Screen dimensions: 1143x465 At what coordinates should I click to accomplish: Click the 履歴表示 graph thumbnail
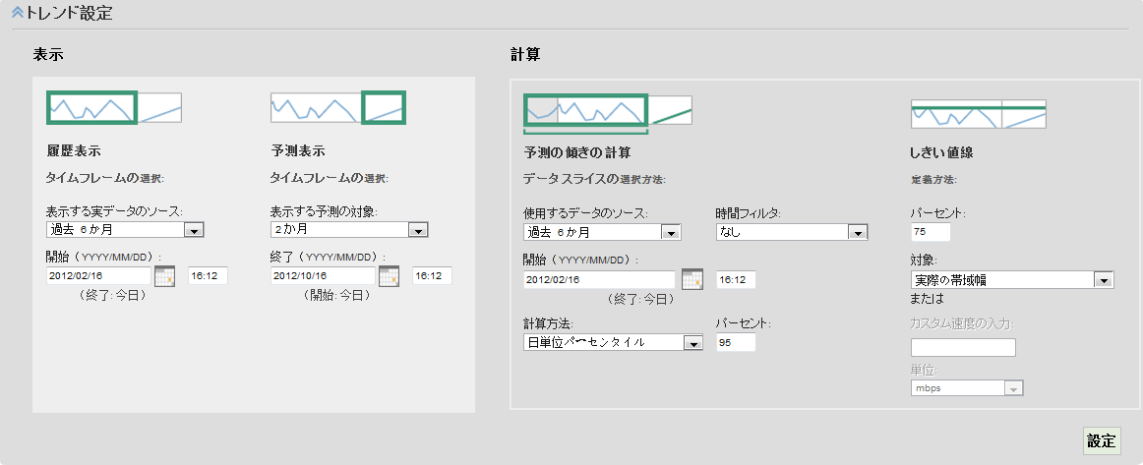114,106
